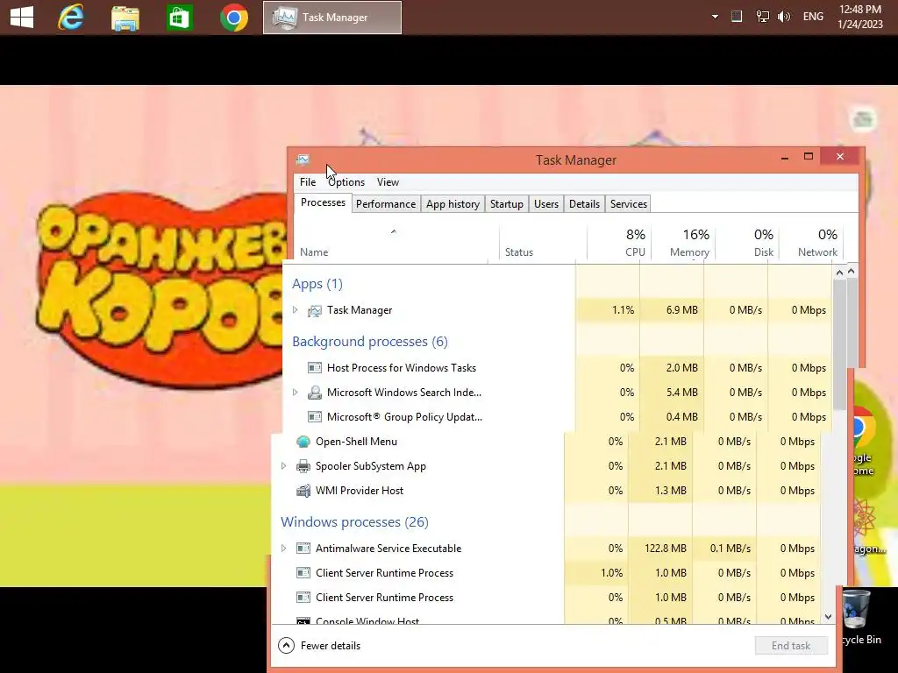Open the File menu
Viewport: 898px width, 673px height.
click(x=308, y=182)
